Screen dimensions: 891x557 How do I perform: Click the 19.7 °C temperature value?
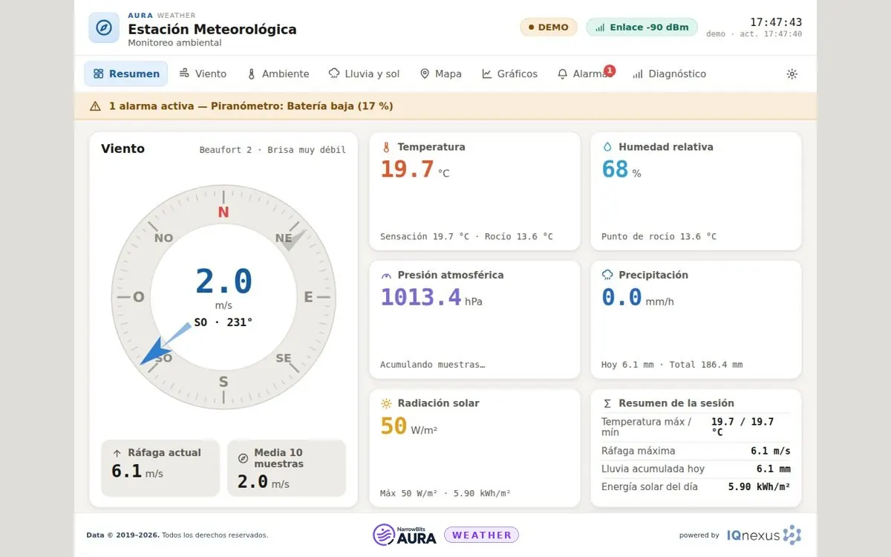[415, 169]
